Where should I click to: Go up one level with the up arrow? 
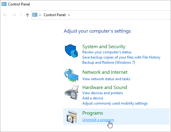coord(27,15)
